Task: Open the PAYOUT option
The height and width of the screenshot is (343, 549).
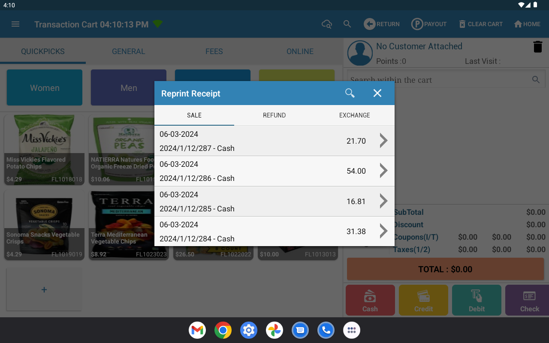Action: 429,24
